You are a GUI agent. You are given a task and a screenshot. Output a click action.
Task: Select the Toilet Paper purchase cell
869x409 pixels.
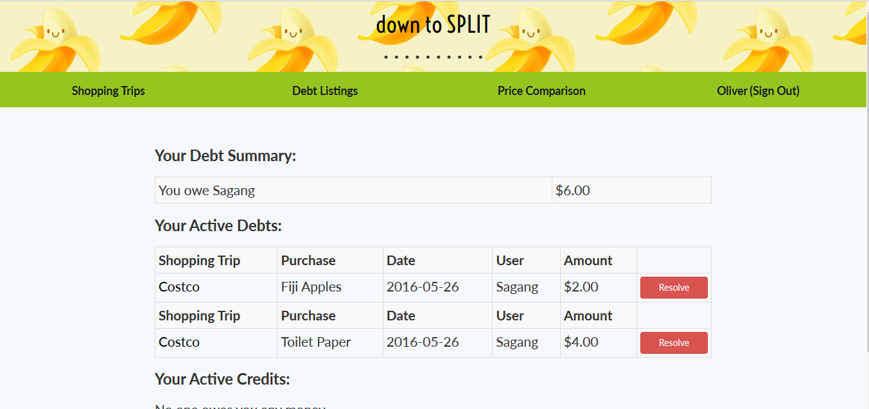coord(316,342)
